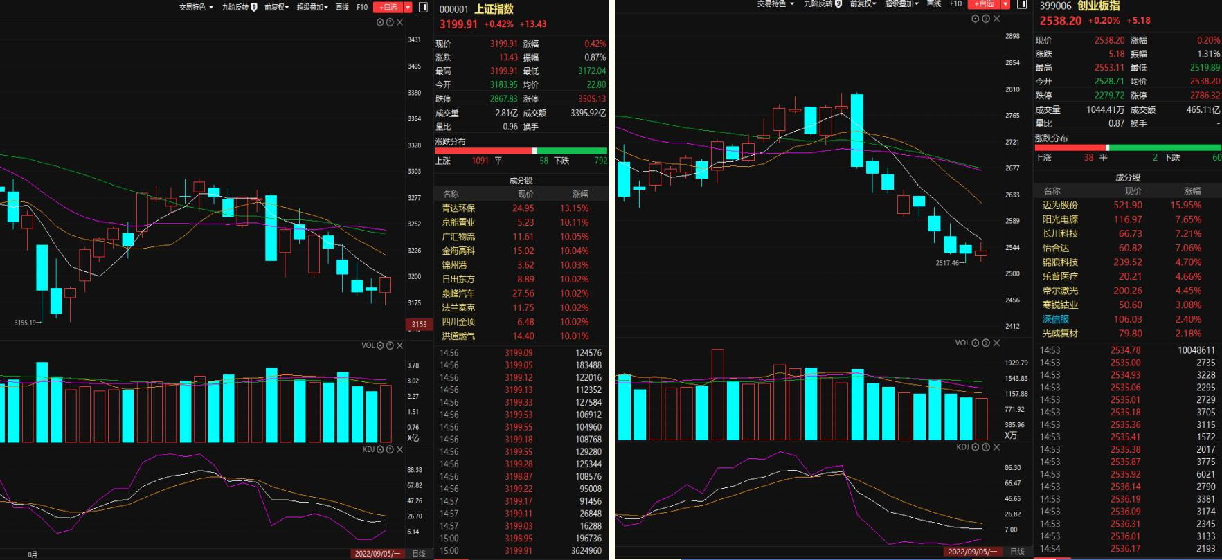1222x560 pixels.
Task: Expand 交易特色 dropdown in Shanghai Index toolbar
Action: pos(196,7)
